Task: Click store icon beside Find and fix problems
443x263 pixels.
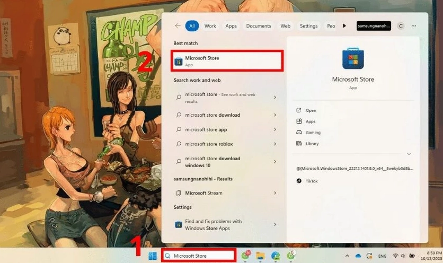Action: (178, 224)
